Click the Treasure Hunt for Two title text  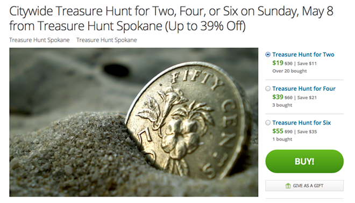pyautogui.click(x=303, y=54)
